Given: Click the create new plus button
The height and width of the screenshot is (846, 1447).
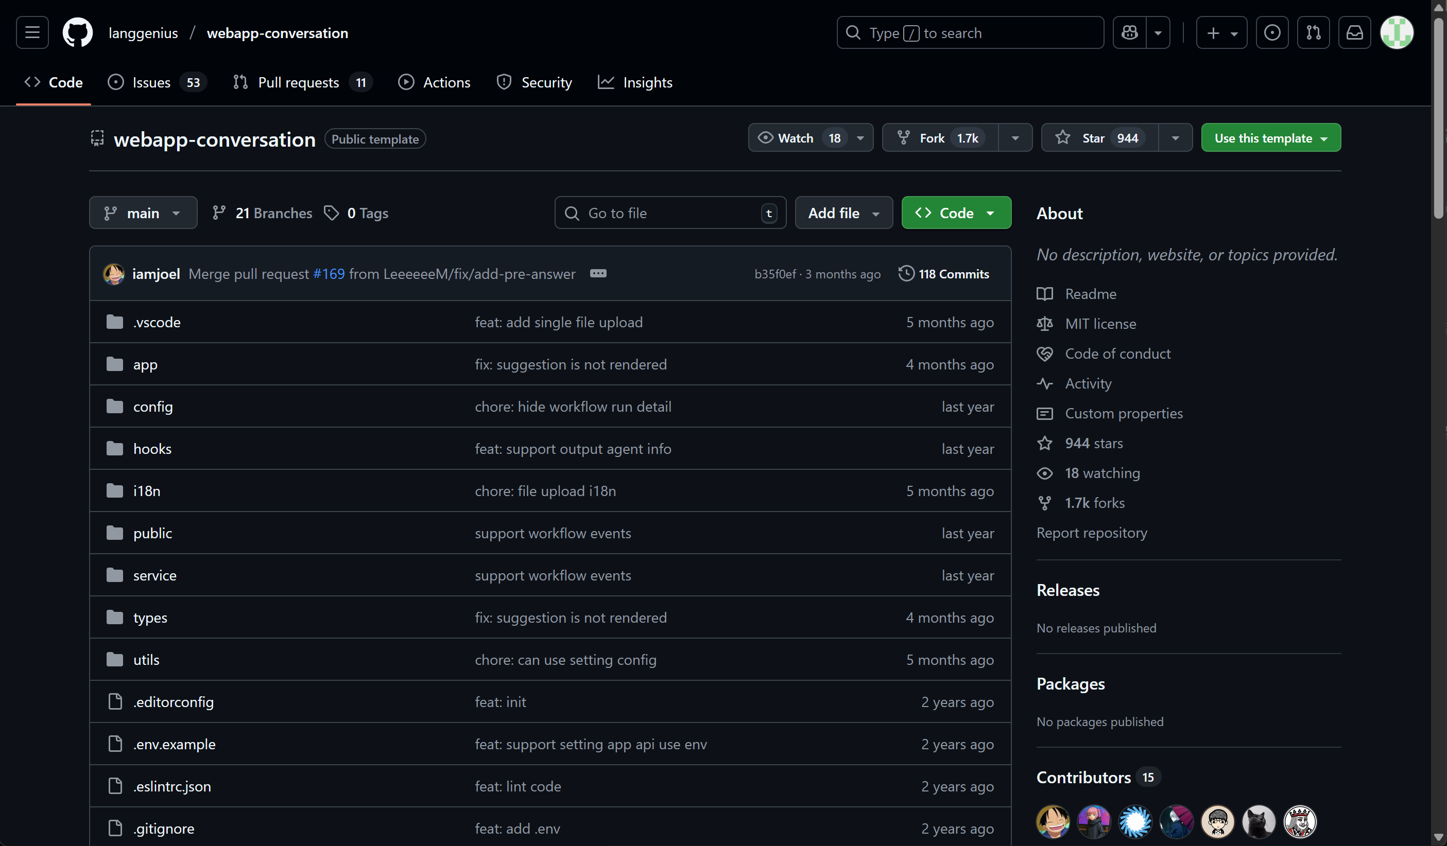Looking at the screenshot, I should tap(1221, 33).
